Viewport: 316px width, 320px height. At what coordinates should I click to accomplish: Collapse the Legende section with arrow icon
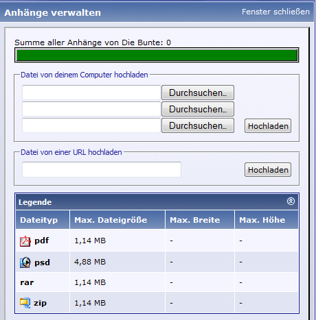pyautogui.click(x=291, y=201)
